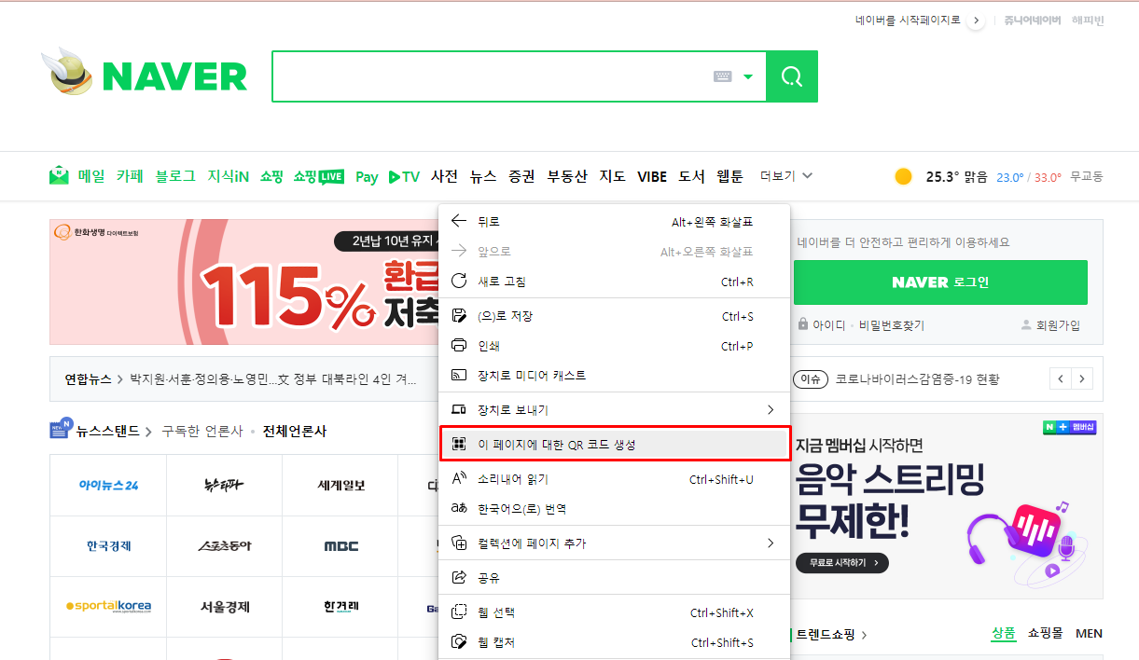Open 한겨레 publisher tile
This screenshot has height=660, width=1139.
click(340, 606)
